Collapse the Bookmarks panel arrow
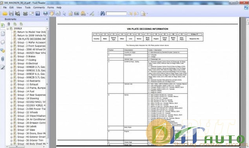 pos(47,19)
